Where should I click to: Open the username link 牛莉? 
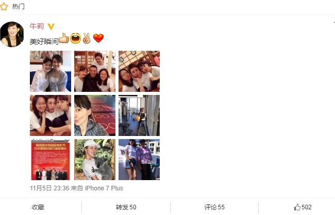(37, 26)
